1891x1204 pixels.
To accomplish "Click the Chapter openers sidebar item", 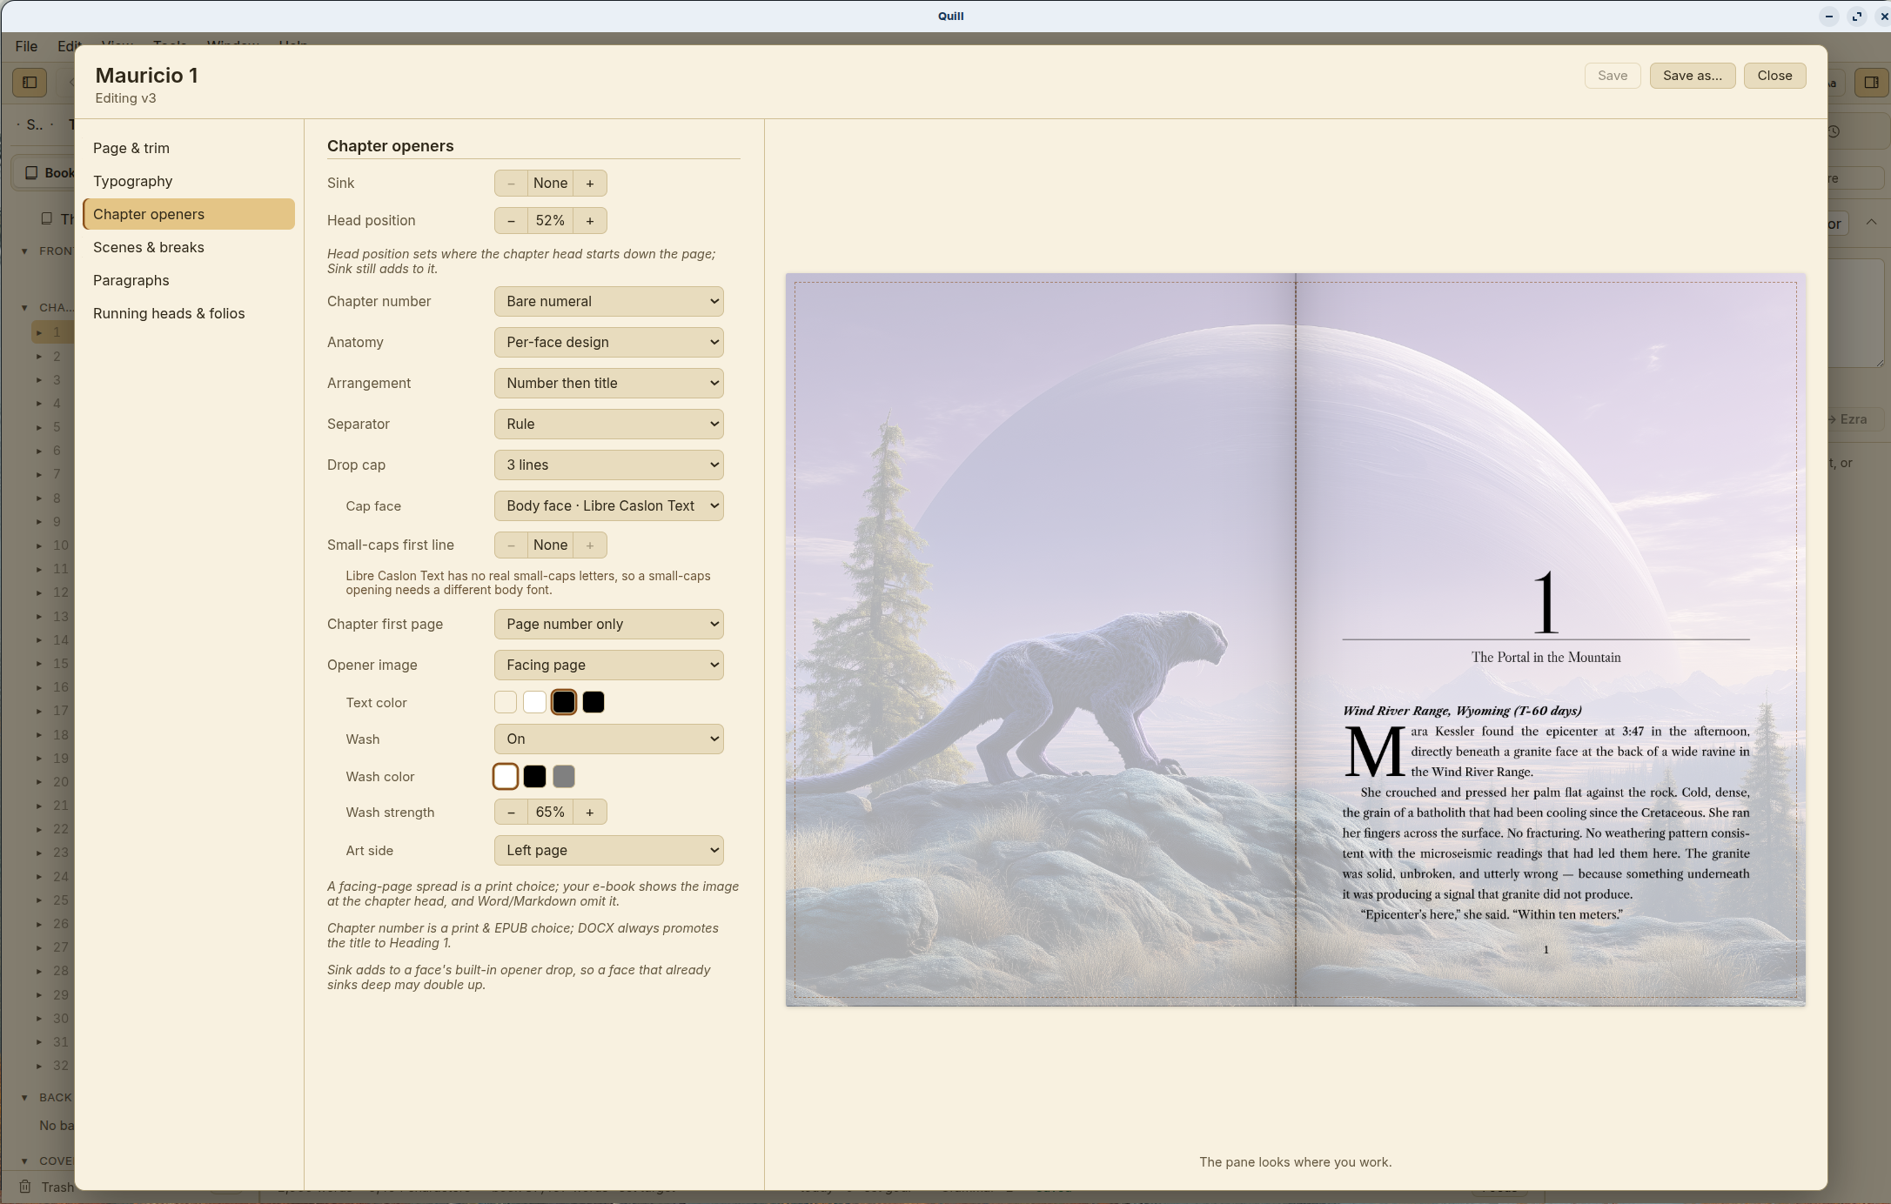I will tap(189, 215).
